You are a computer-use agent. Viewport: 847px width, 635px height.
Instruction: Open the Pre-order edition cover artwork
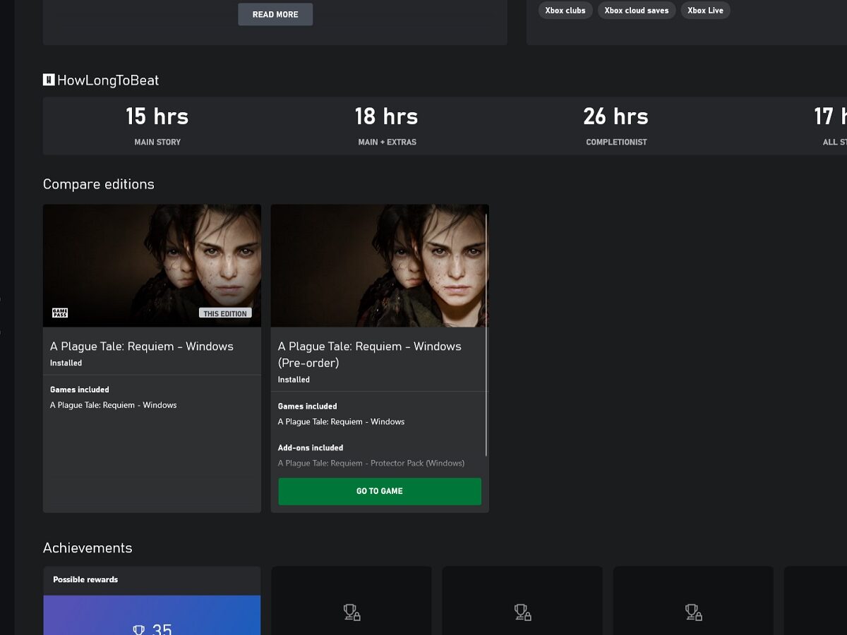click(380, 265)
